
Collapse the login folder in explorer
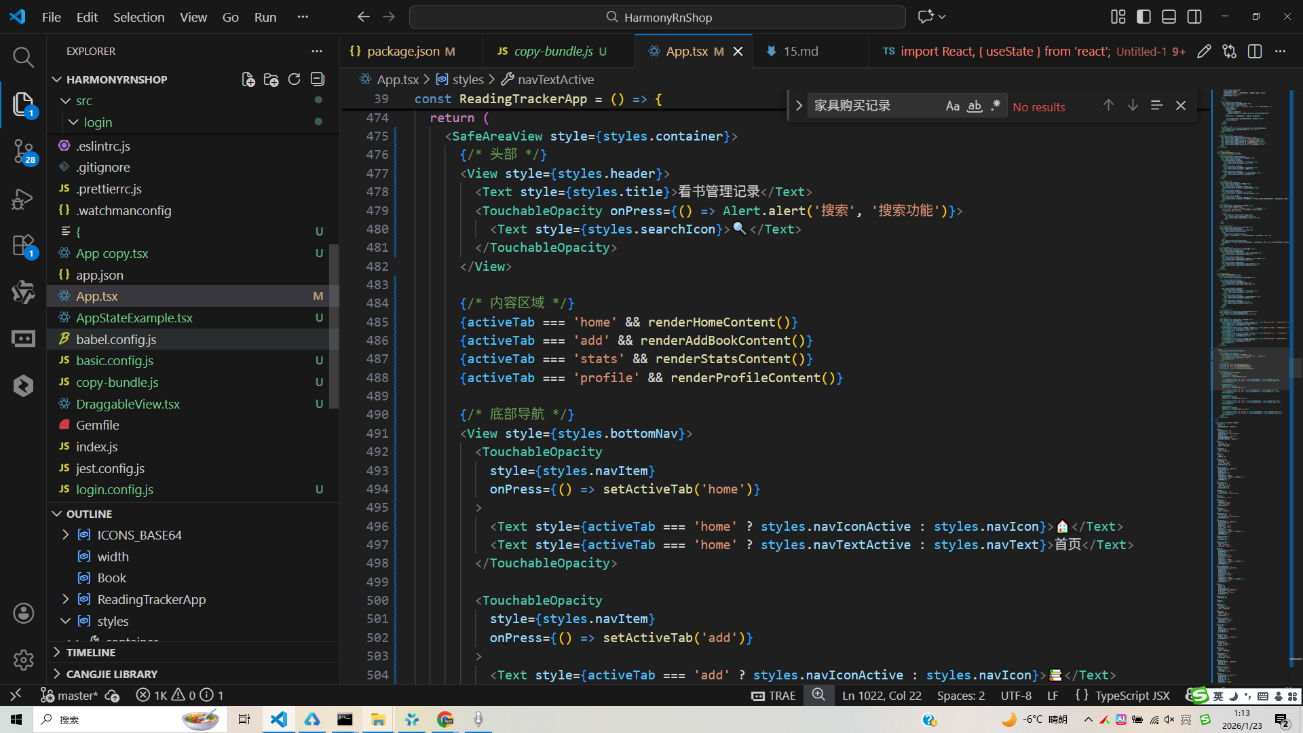point(74,122)
